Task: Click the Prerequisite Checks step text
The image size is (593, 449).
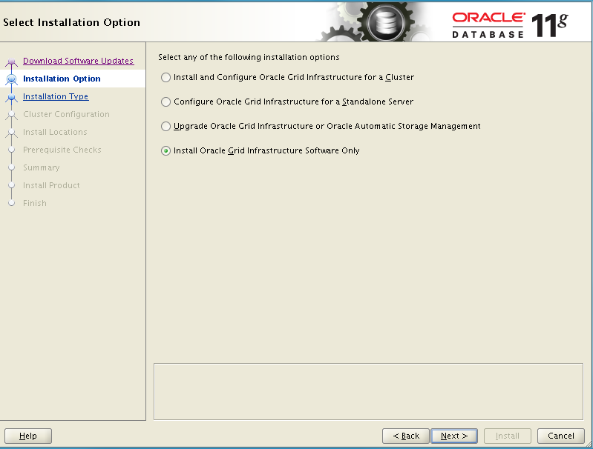Action: coord(62,150)
